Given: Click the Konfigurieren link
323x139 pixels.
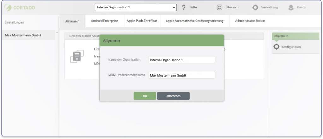Looking at the screenshot, I should 291,47.
